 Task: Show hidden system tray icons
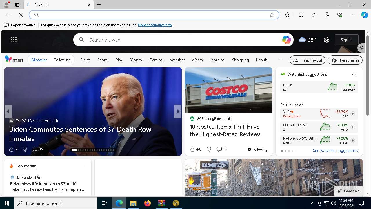point(312,203)
